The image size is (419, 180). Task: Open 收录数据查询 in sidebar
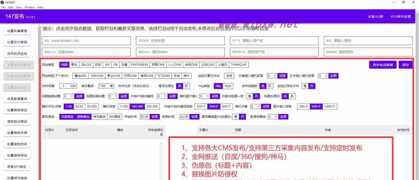pyautogui.click(x=17, y=99)
